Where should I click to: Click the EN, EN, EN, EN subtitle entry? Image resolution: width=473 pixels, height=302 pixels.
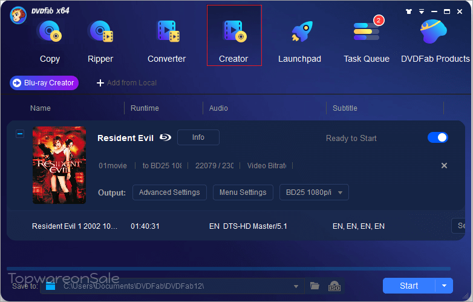[x=358, y=226]
